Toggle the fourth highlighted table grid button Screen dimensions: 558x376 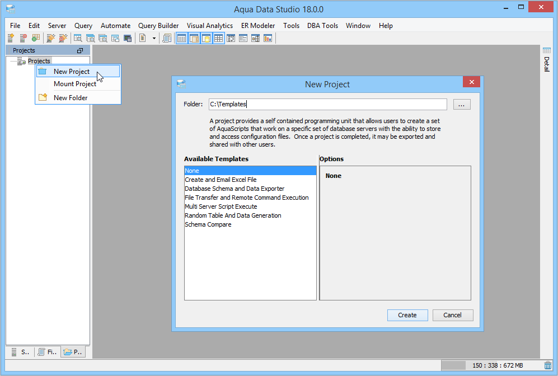point(218,38)
